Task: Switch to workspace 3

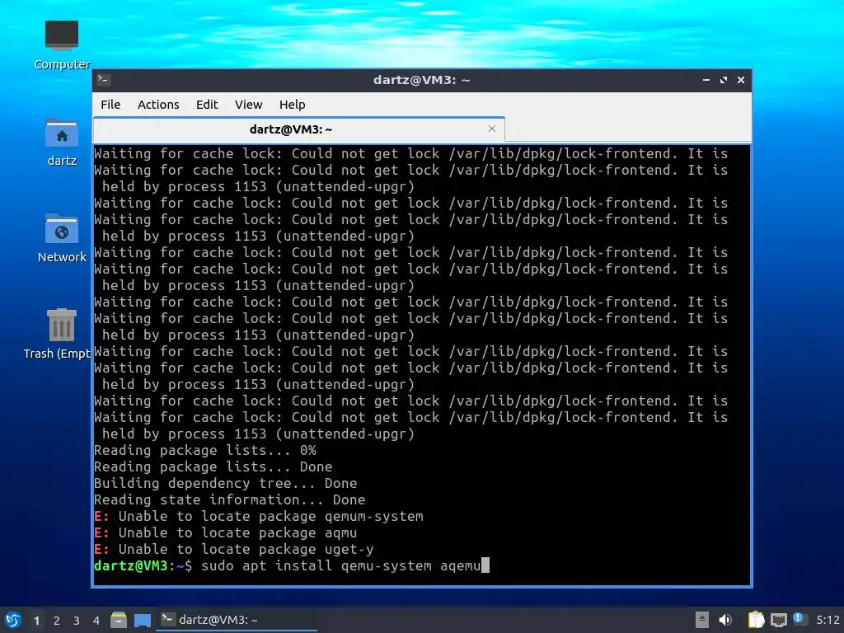Action: coord(77,621)
